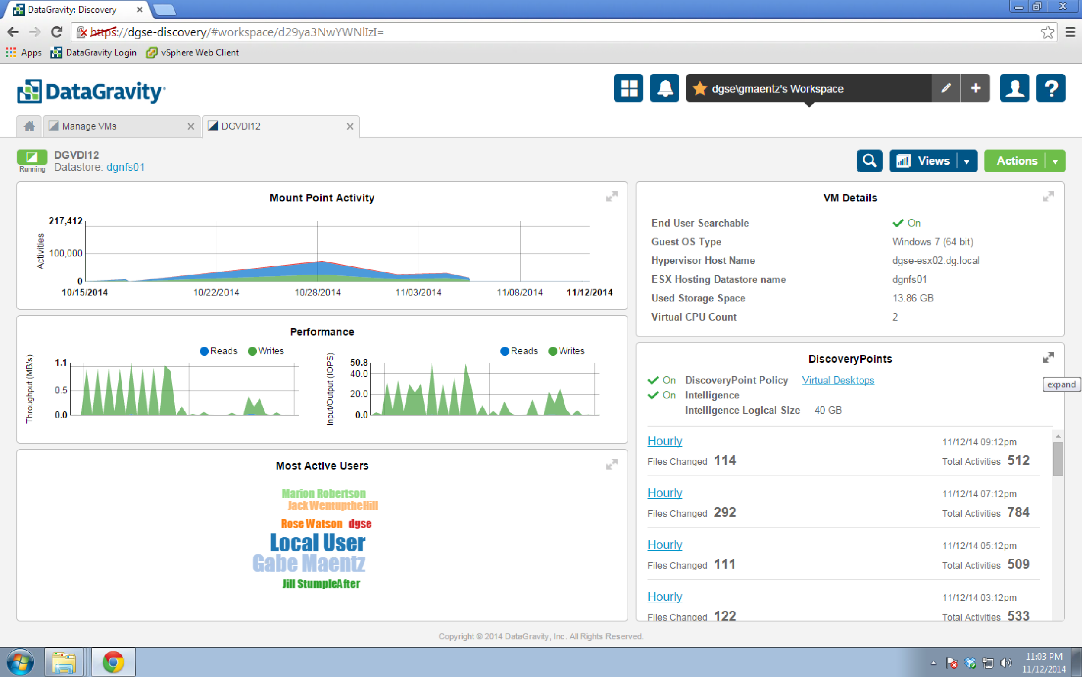This screenshot has height=677, width=1082.
Task: Open notifications bell icon
Action: (664, 88)
